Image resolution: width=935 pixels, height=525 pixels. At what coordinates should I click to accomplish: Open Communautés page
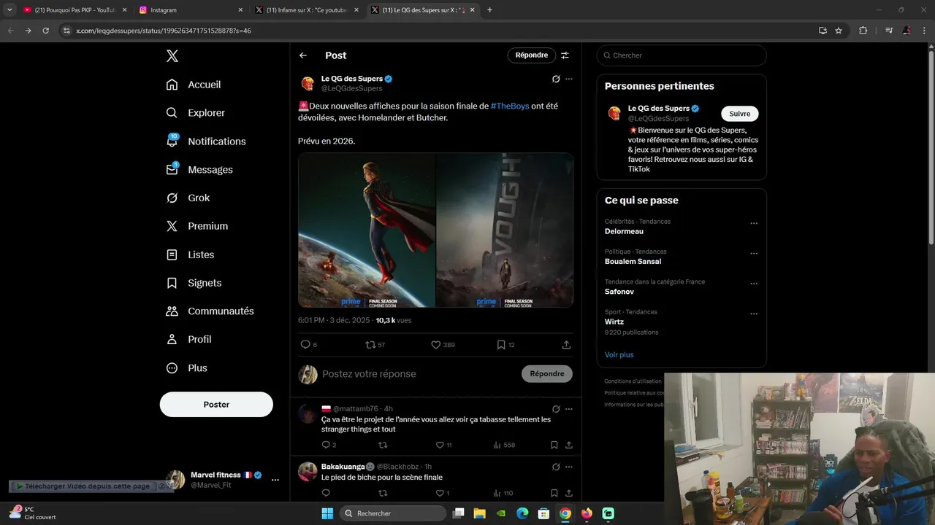coord(210,311)
